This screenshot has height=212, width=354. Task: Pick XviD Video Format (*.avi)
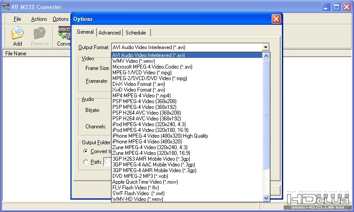pos(187,90)
